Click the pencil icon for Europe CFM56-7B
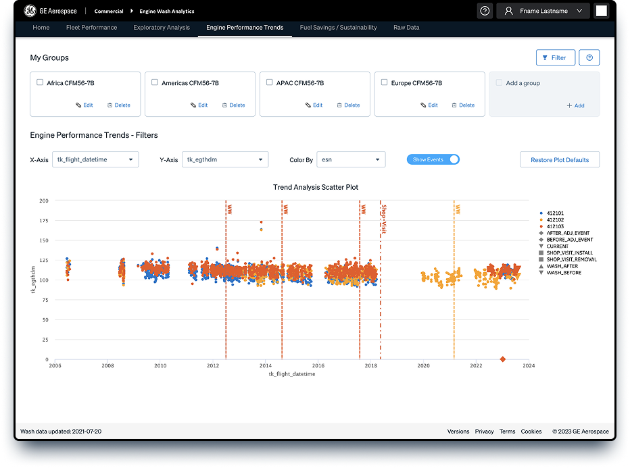Image resolution: width=630 pixels, height=468 pixels. click(423, 105)
